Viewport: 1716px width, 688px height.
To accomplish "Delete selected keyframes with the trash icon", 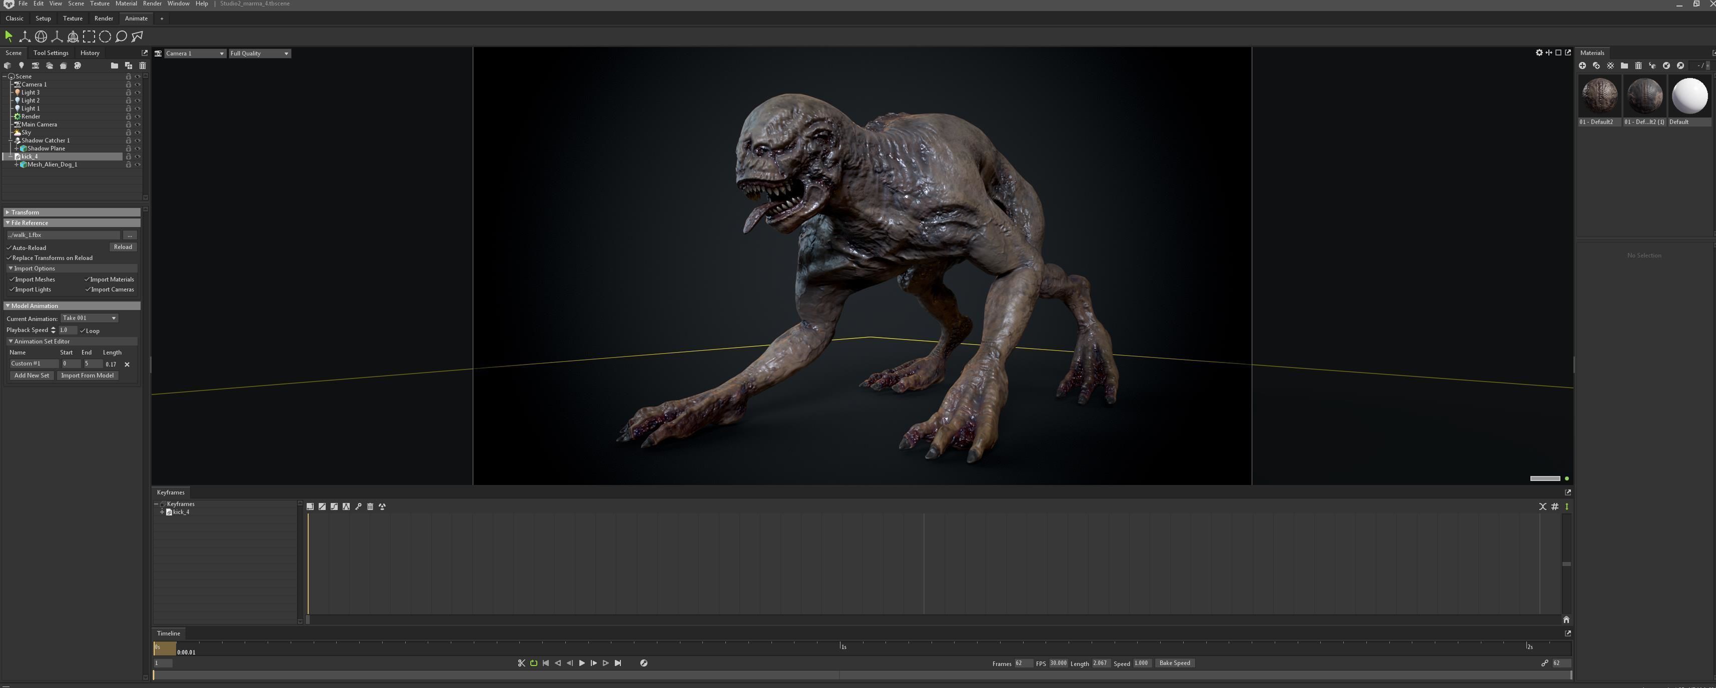I will pyautogui.click(x=370, y=506).
